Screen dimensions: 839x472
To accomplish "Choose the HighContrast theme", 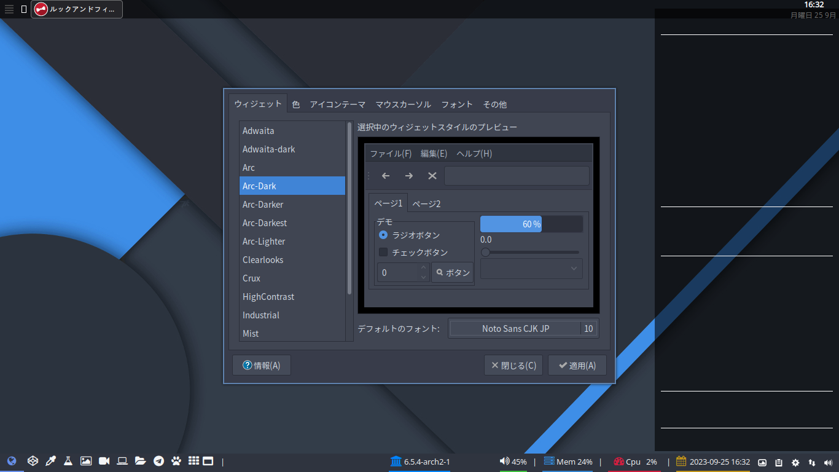I will (x=292, y=296).
